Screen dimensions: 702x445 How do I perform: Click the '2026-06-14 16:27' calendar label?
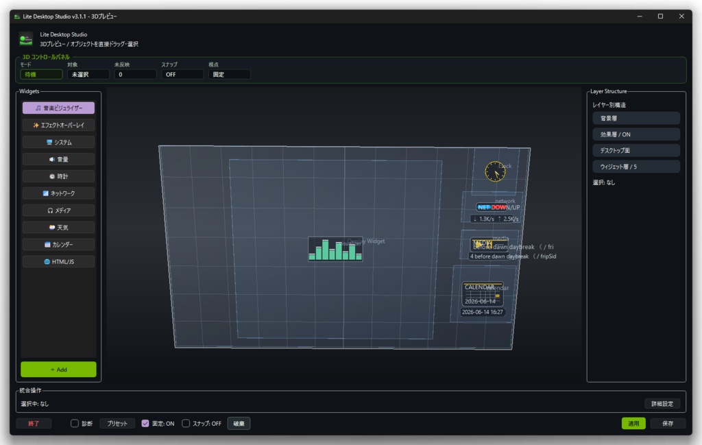click(482, 312)
